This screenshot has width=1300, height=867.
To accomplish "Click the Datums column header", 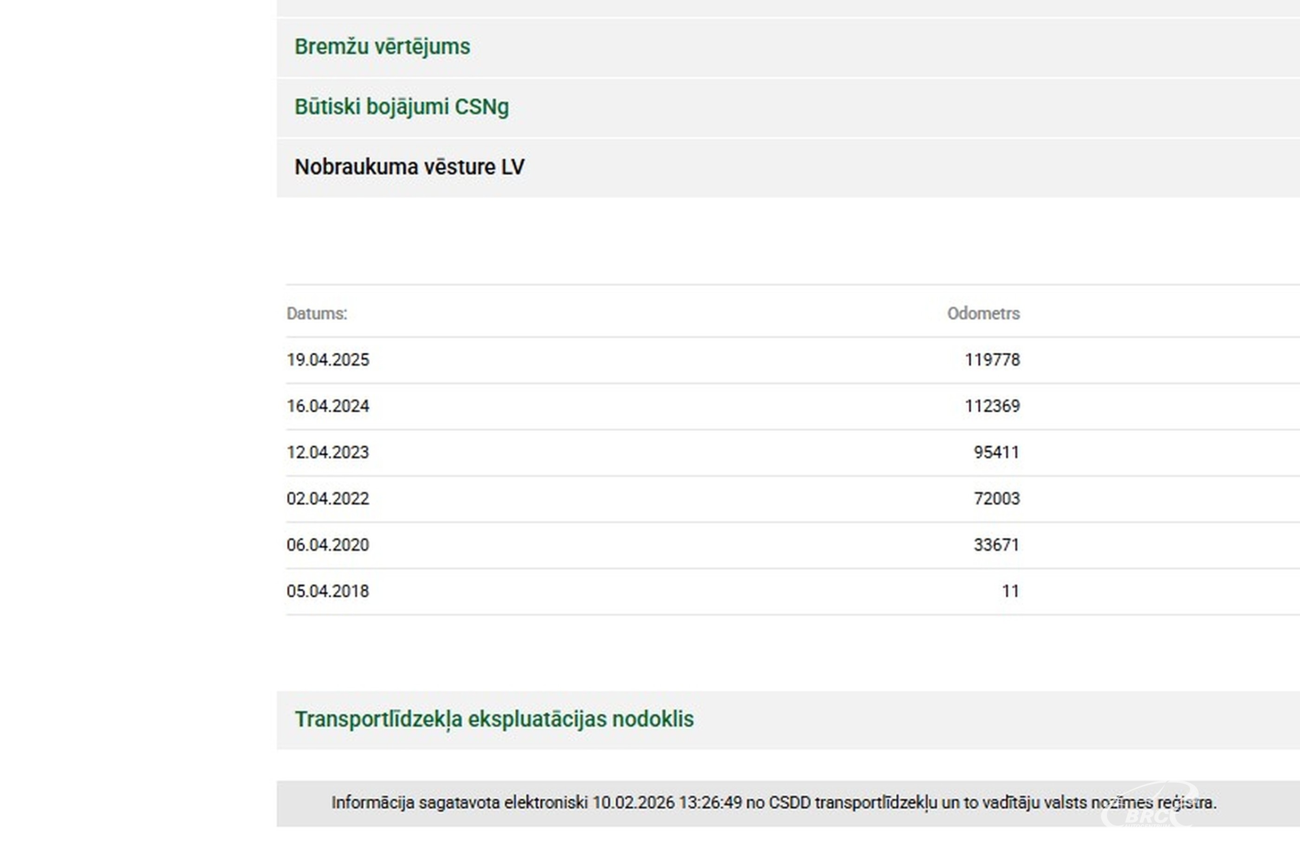I will pyautogui.click(x=317, y=313).
